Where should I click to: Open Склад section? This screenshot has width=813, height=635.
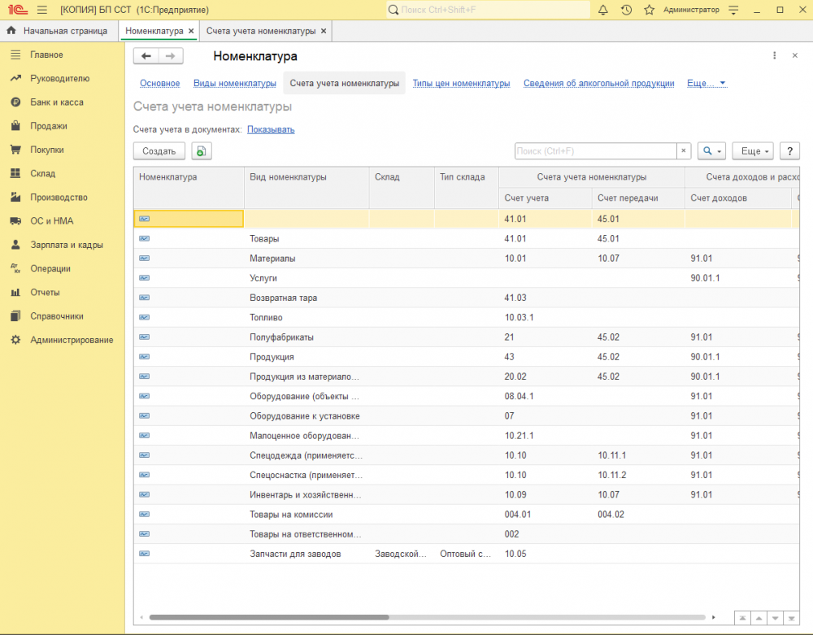pos(42,174)
